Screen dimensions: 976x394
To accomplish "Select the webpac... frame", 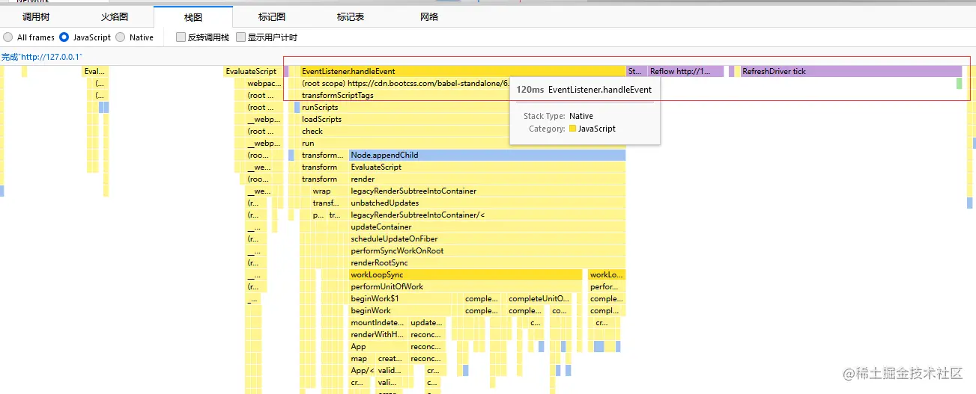I will [x=264, y=84].
